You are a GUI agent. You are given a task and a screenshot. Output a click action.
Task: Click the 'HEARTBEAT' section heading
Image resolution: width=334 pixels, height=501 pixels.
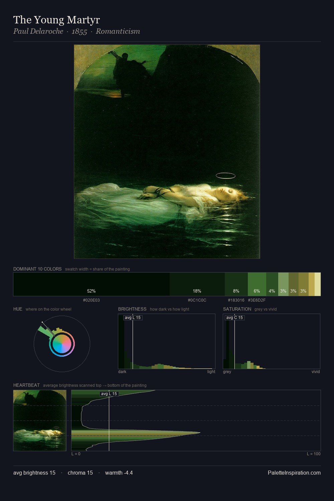tap(26, 385)
